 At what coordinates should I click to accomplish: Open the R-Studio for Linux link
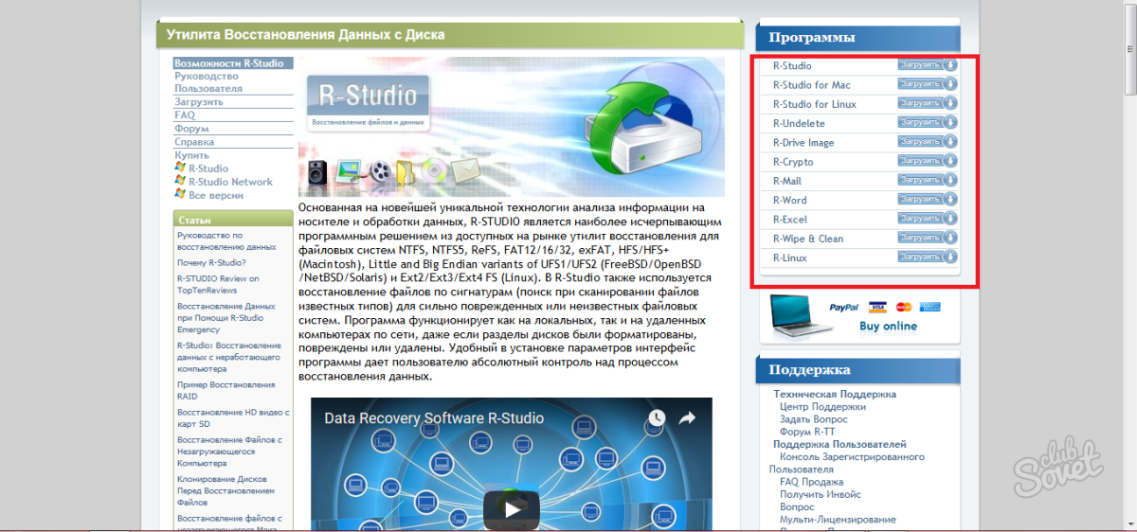point(815,104)
